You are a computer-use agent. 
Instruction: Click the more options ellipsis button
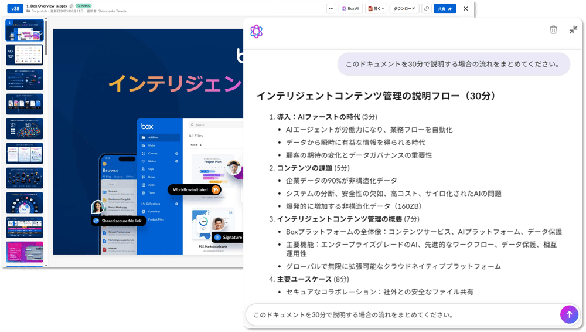click(x=331, y=9)
